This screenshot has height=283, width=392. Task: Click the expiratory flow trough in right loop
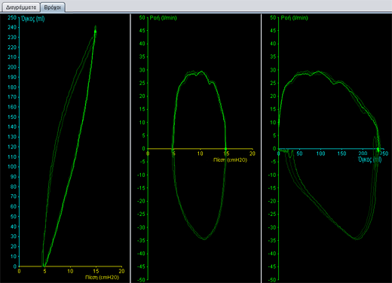pyautogui.click(x=356, y=239)
